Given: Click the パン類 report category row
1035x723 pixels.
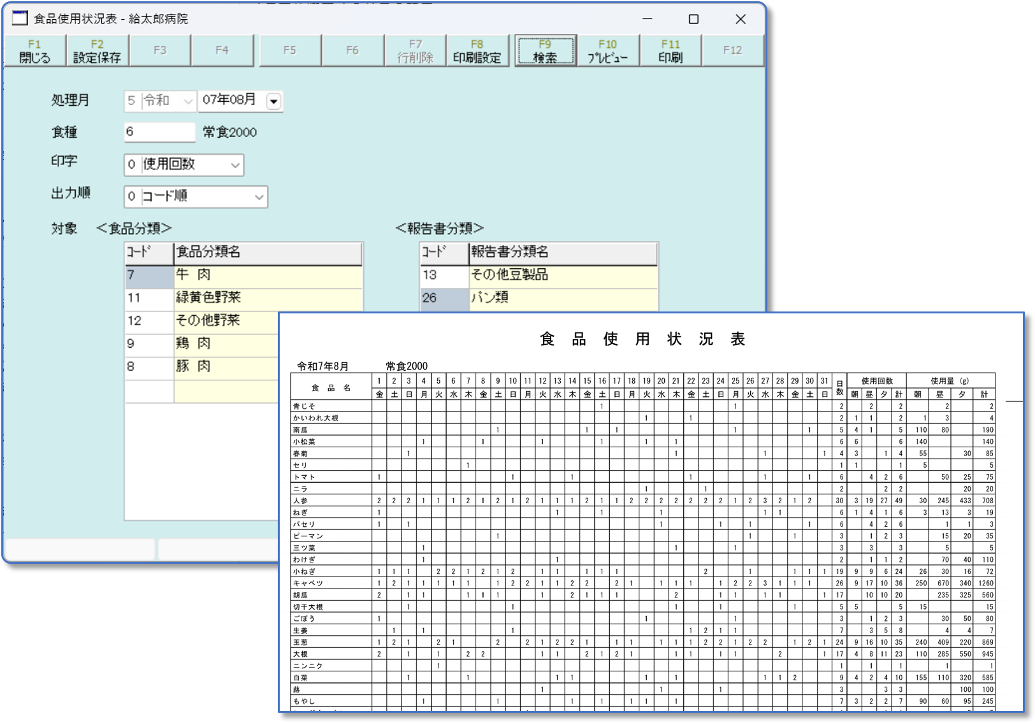Looking at the screenshot, I should click(x=563, y=298).
